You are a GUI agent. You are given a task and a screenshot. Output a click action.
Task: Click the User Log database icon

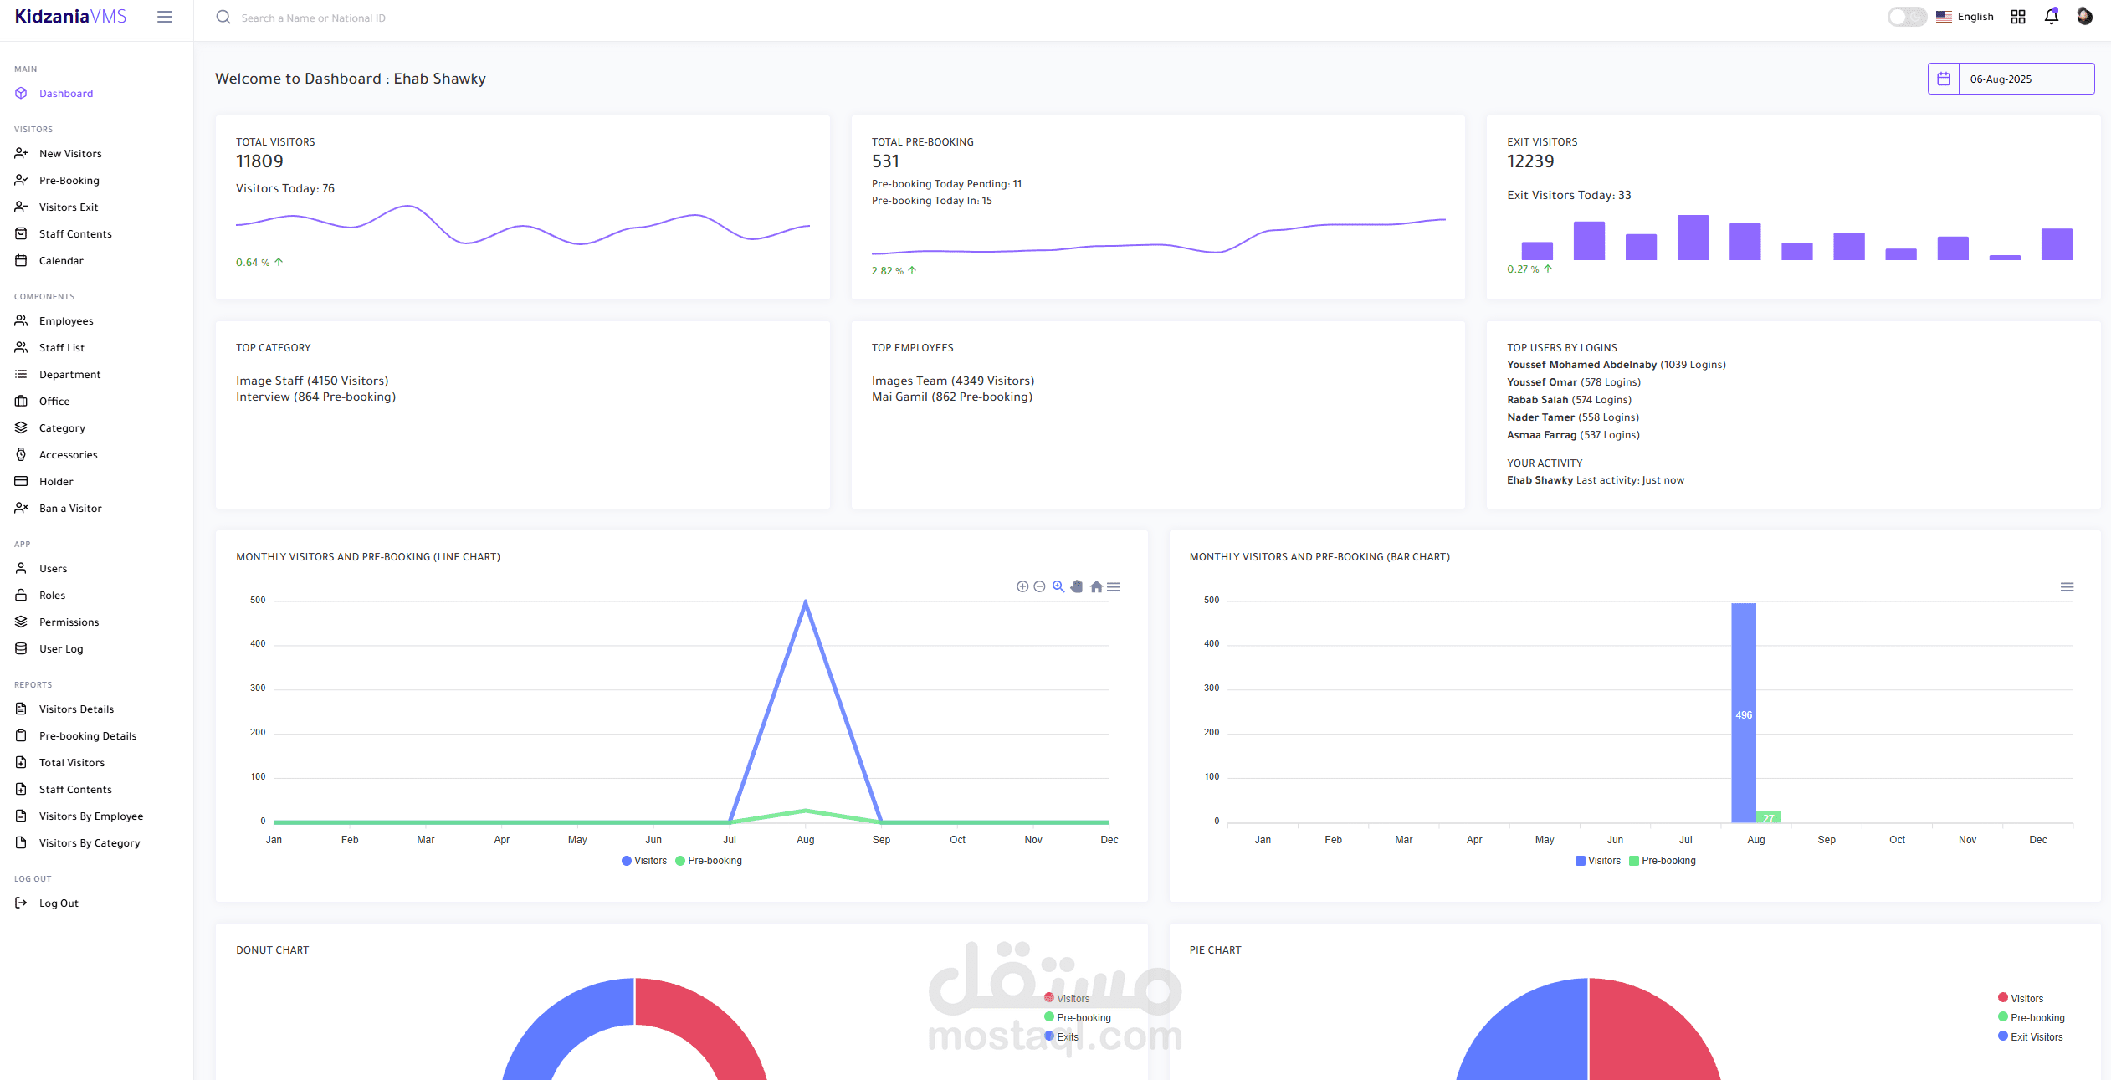21,648
